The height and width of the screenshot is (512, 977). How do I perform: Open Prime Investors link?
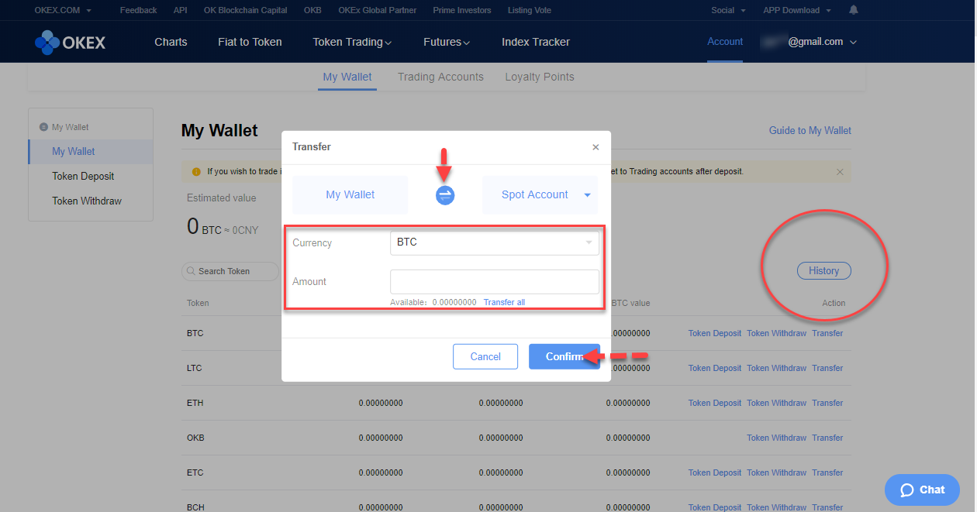coord(462,10)
